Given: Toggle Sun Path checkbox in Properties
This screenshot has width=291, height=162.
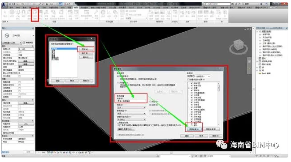Looking at the screenshot, I should click(19, 76).
